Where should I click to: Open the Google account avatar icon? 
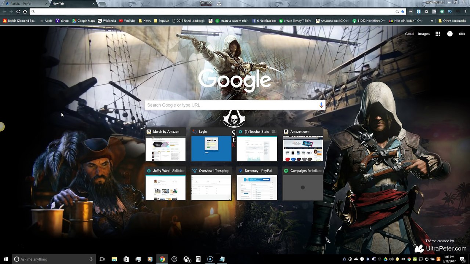pyautogui.click(x=462, y=34)
